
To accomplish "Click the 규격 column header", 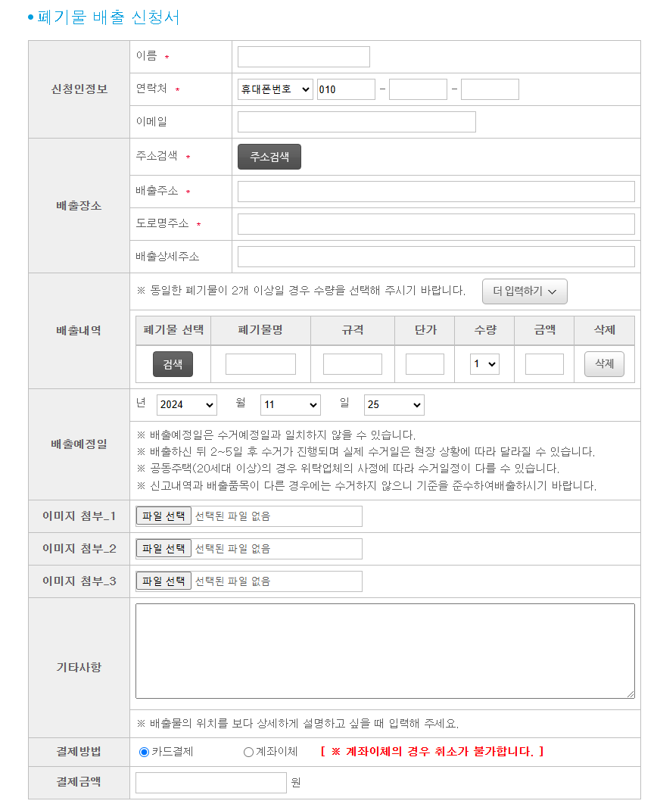I will [353, 330].
